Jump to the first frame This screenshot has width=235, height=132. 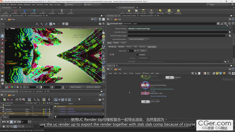pyautogui.click(x=4, y=122)
